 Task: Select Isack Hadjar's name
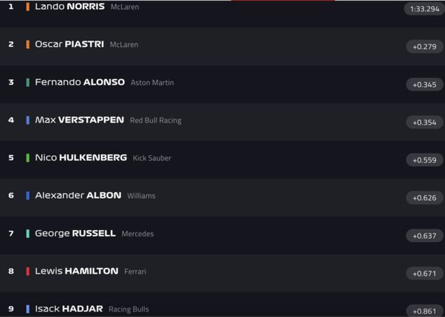click(x=69, y=309)
